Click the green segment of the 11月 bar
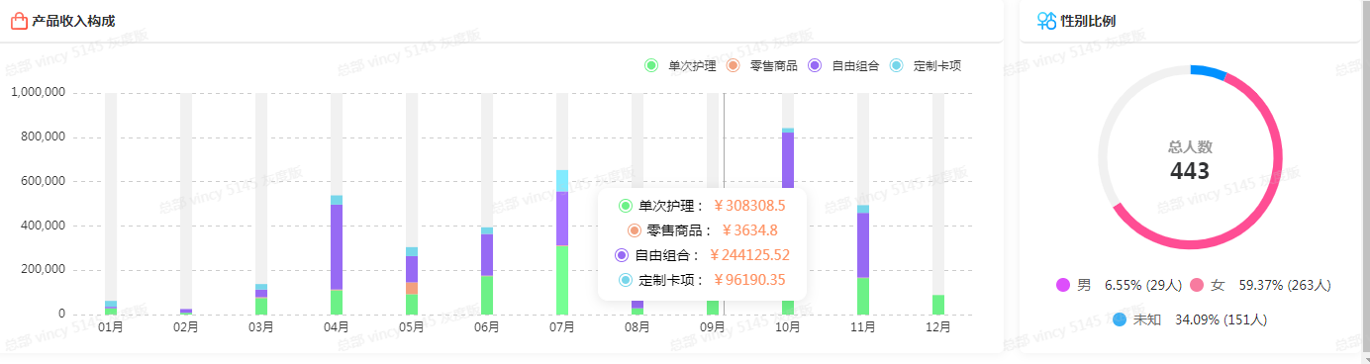The width and height of the screenshot is (1370, 364). coord(863,296)
